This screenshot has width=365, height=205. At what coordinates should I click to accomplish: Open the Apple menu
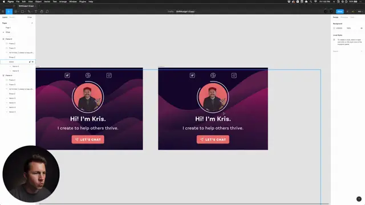click(x=4, y=2)
